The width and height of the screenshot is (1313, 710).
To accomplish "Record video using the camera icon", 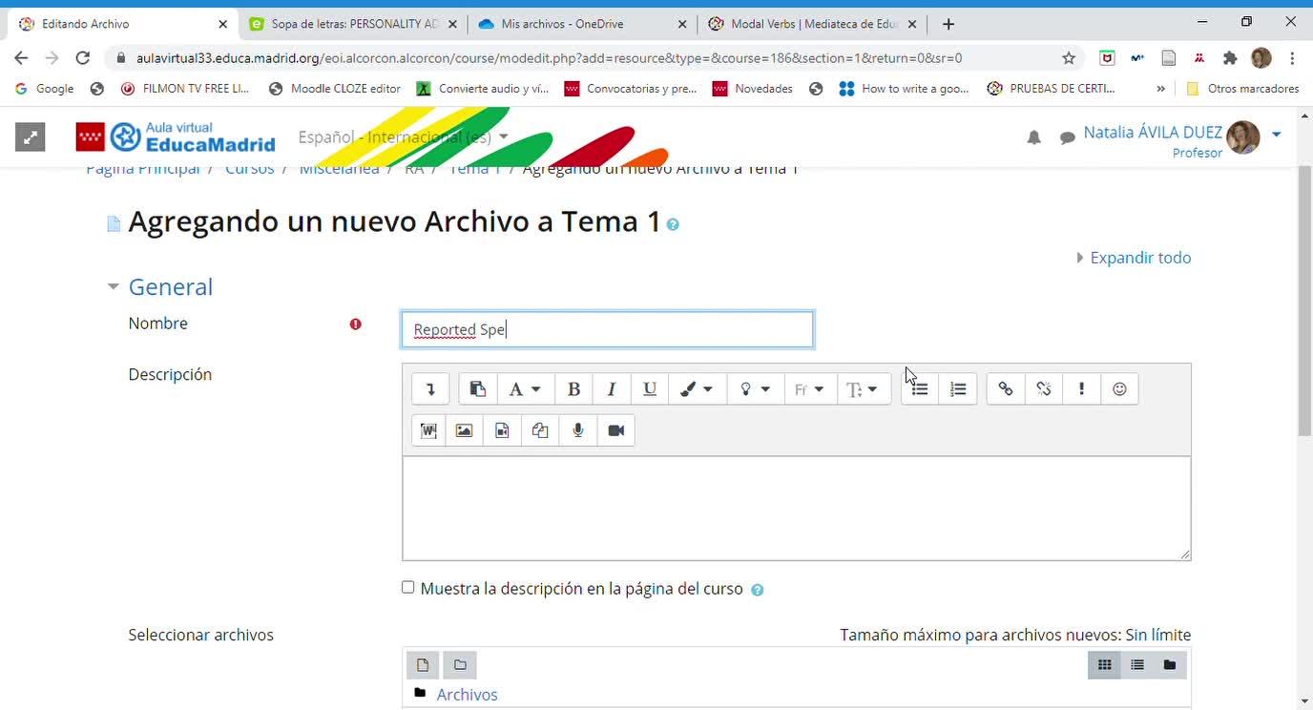I will coord(616,430).
